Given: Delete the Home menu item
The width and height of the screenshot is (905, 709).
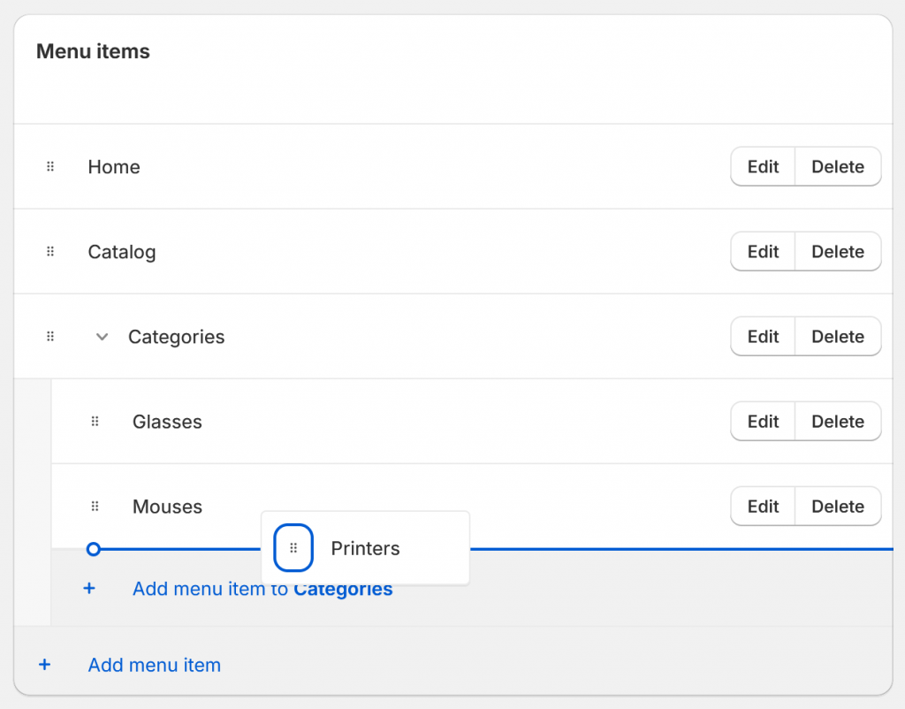Looking at the screenshot, I should [x=837, y=166].
